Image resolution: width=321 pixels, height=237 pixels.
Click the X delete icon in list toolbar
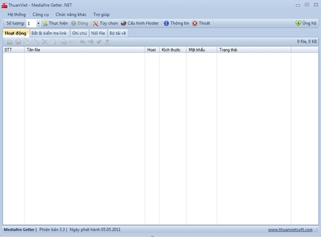[x=45, y=42]
